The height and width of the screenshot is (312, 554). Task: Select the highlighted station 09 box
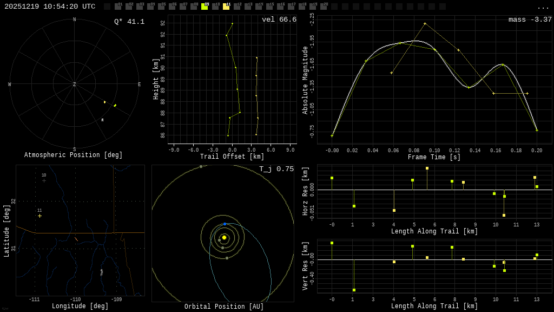click(x=205, y=6)
